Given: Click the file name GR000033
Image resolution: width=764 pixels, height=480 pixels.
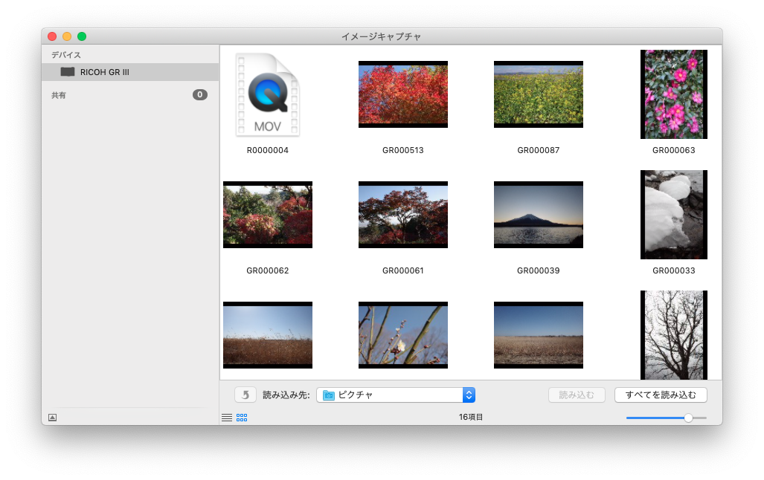Looking at the screenshot, I should 674,270.
